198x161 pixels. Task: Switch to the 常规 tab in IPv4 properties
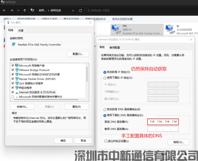102,47
